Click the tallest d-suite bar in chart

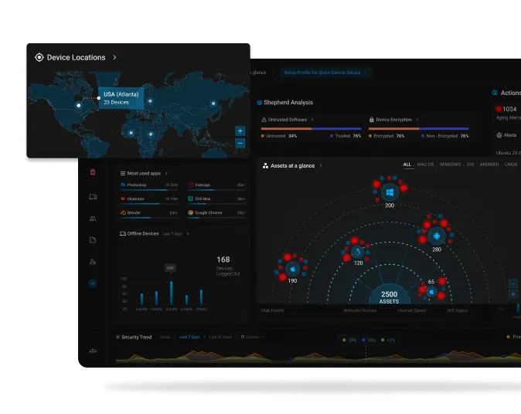[x=172, y=294]
